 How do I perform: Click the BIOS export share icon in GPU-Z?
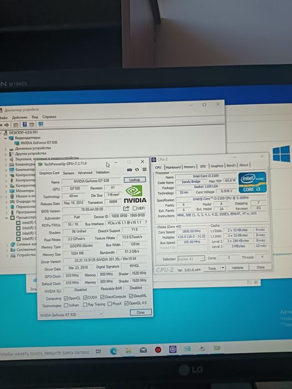coord(126,208)
